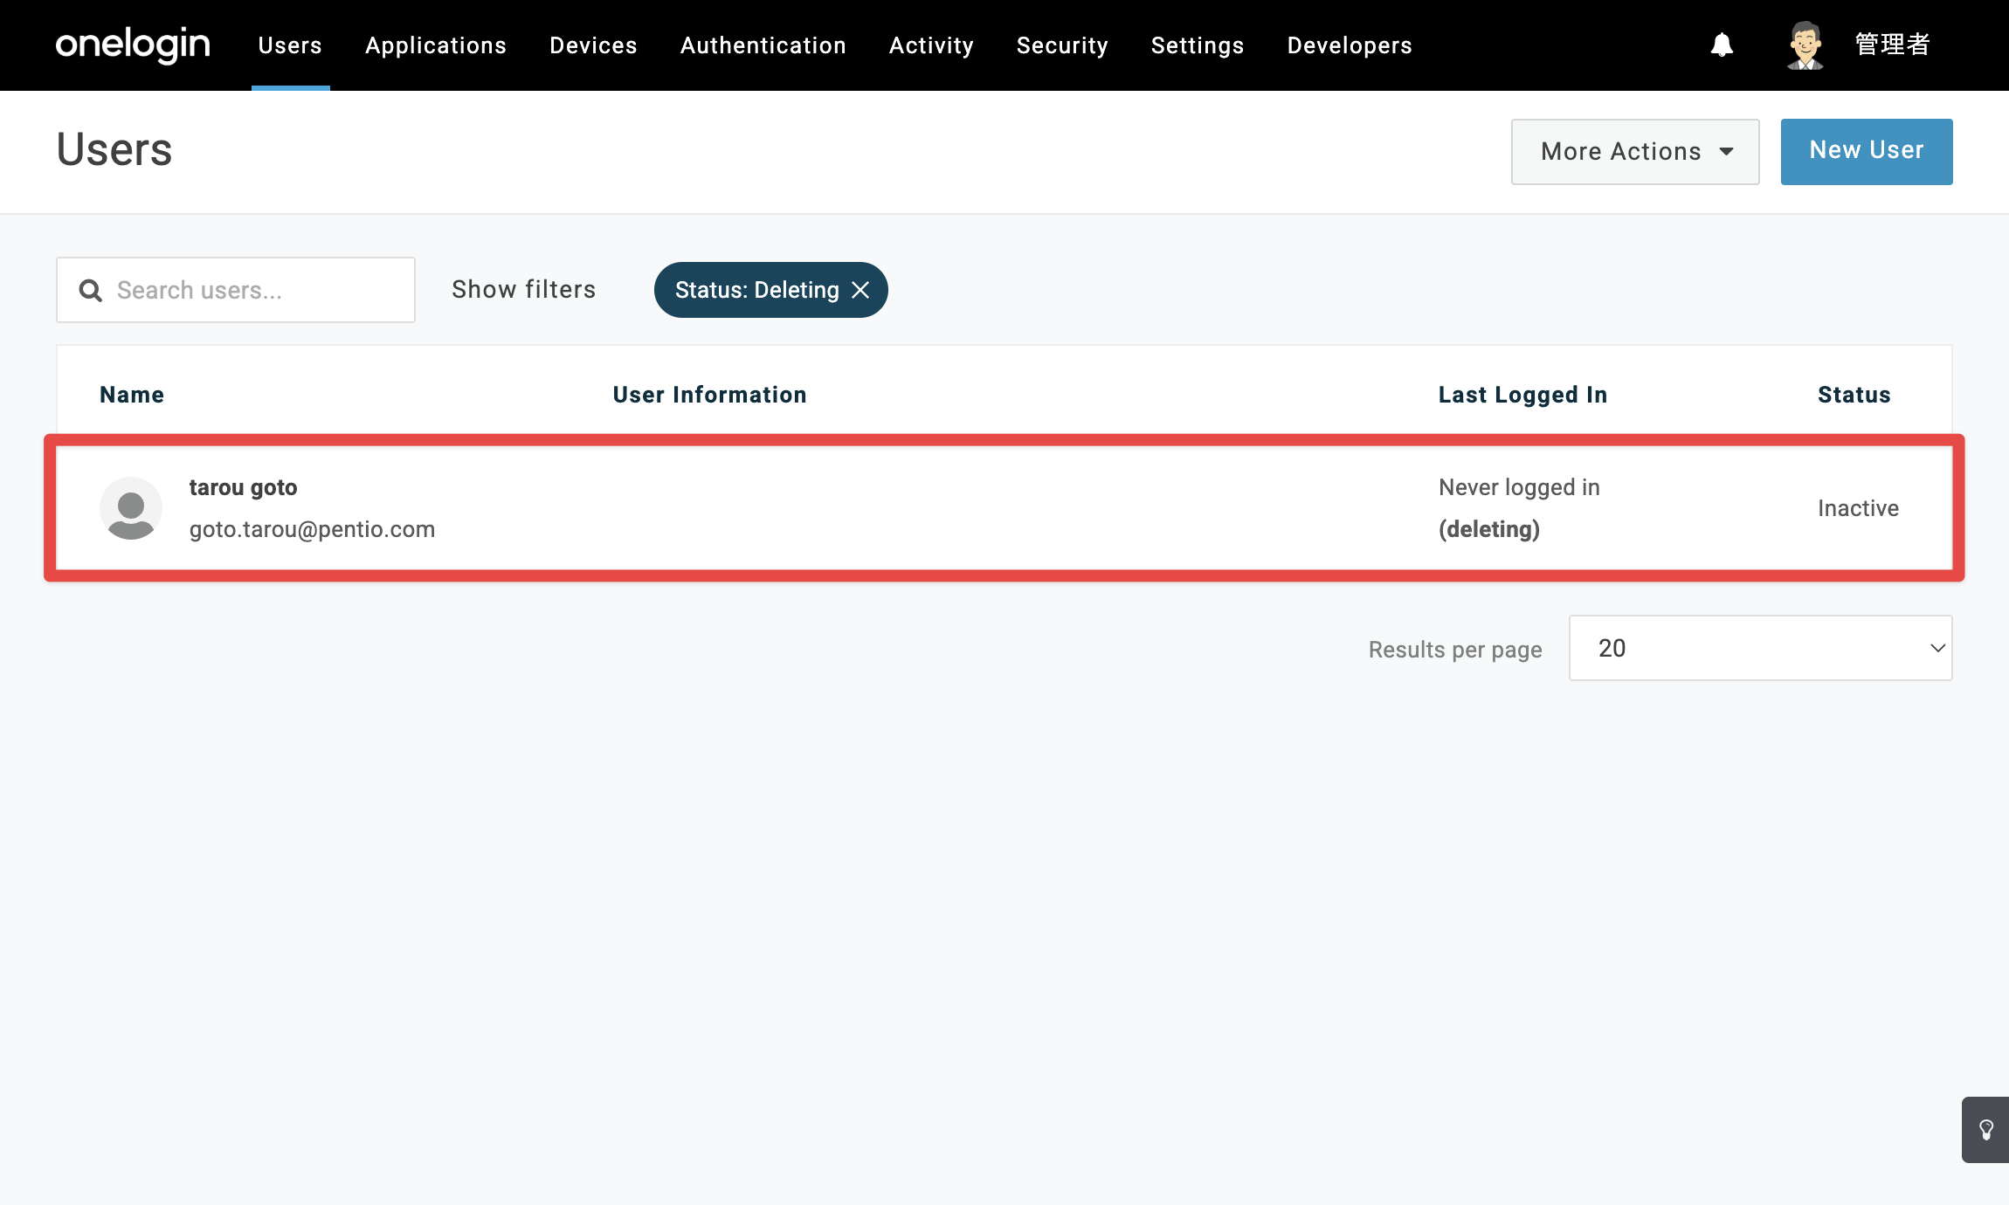Remove the Status: Deleting filter

pos(860,290)
